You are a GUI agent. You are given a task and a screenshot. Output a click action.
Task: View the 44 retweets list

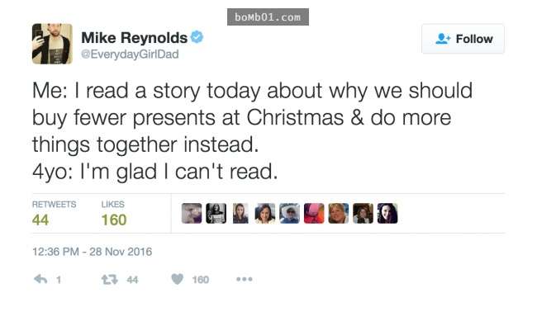[54, 213]
